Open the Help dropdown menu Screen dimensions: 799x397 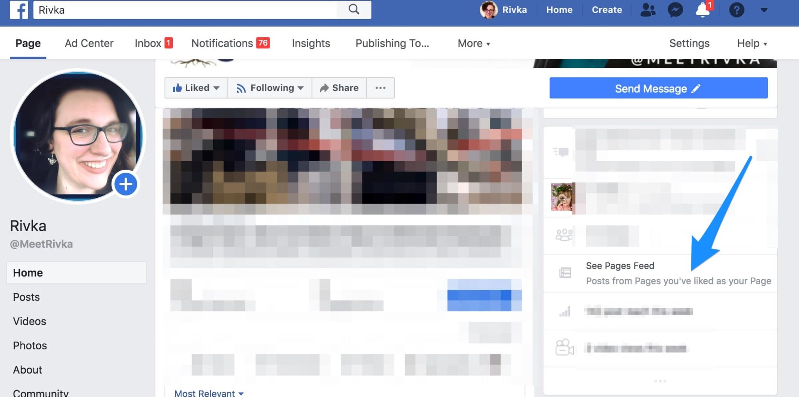(752, 43)
